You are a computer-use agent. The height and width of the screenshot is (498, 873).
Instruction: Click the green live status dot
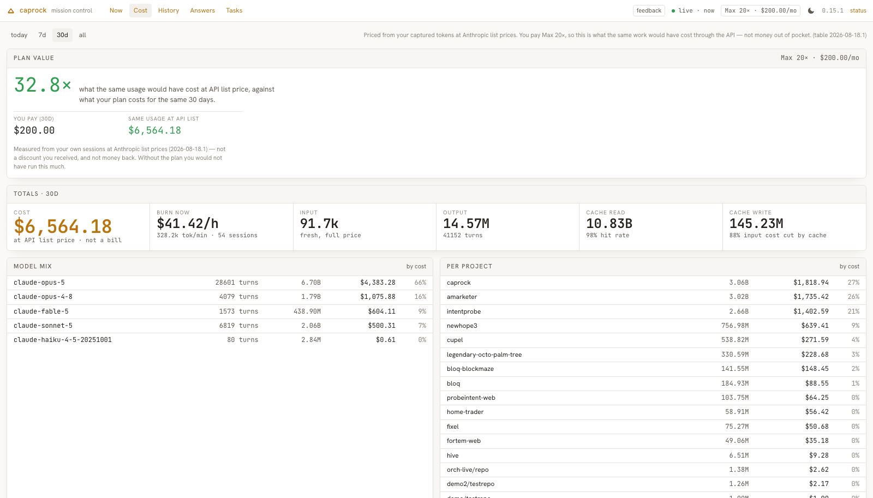point(673,10)
